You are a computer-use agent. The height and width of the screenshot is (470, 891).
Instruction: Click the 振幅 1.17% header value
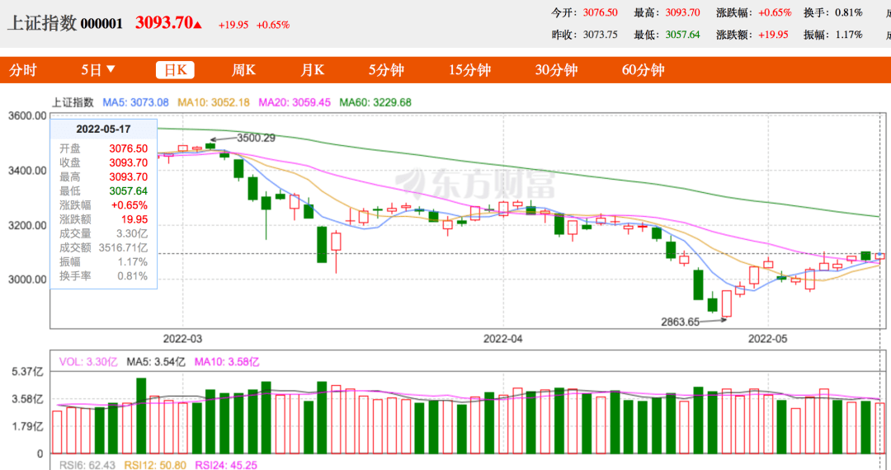click(x=849, y=35)
